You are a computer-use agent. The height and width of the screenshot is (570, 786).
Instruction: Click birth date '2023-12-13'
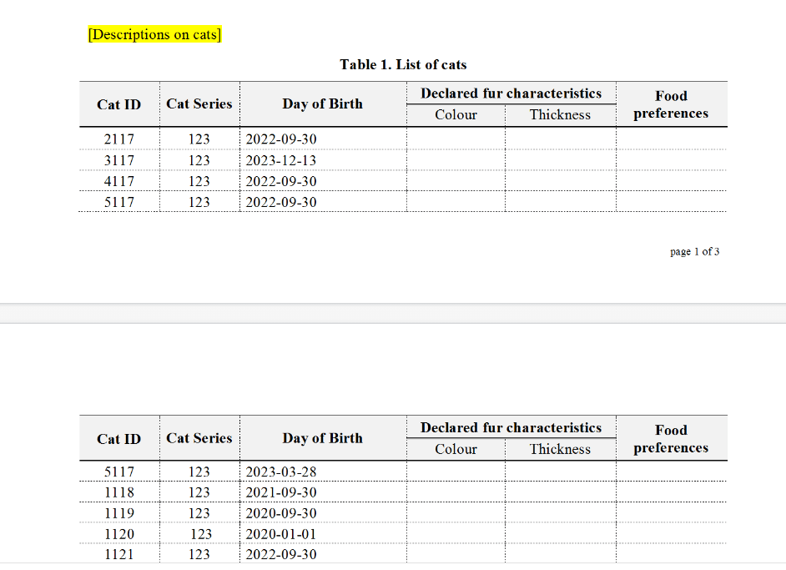click(280, 160)
